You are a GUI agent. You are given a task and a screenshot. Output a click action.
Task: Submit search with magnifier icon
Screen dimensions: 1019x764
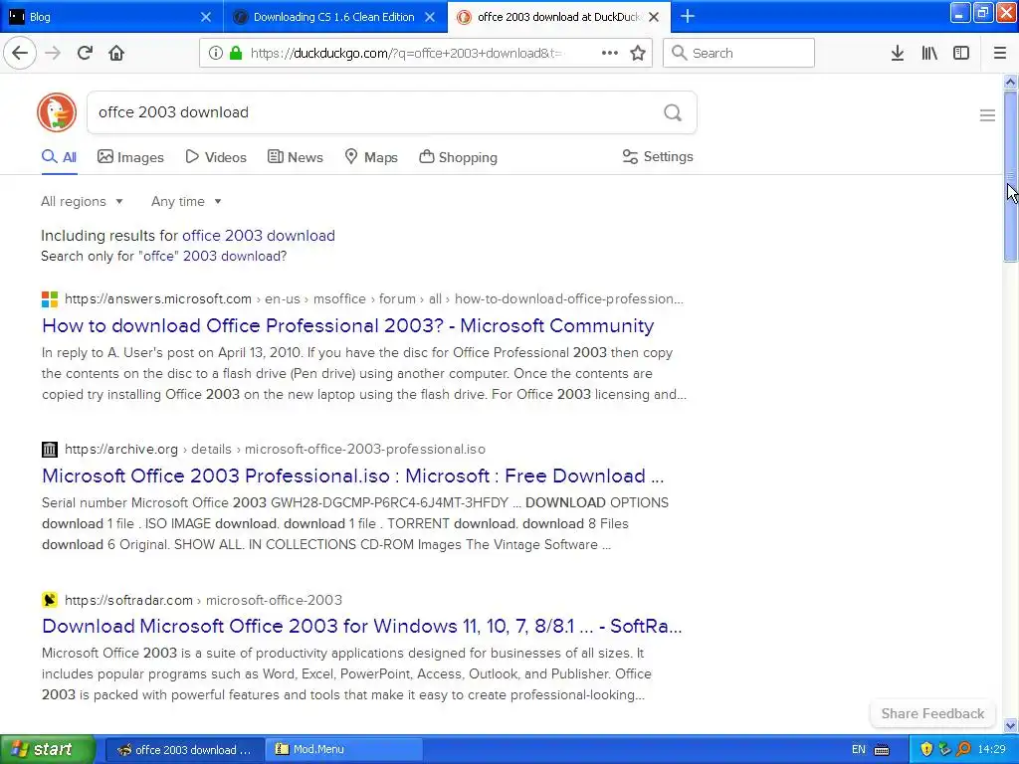673,113
